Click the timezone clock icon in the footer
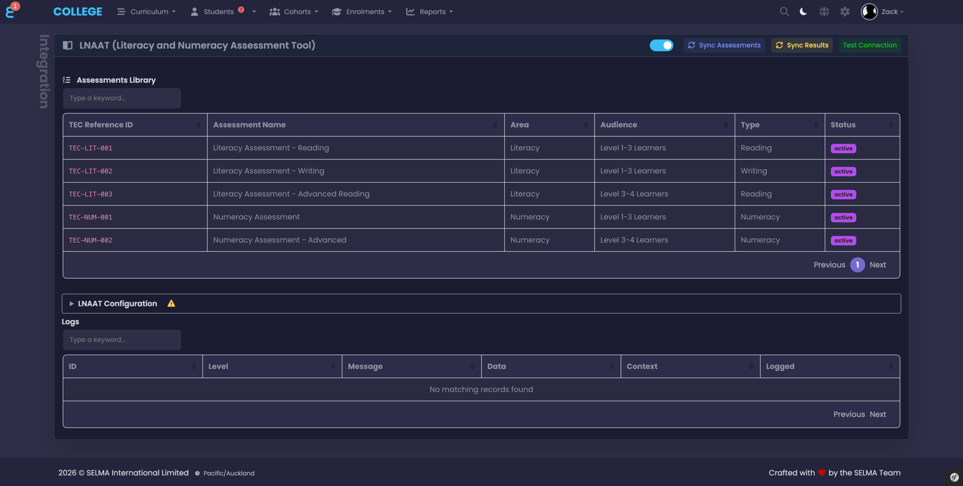This screenshot has height=486, width=963. pos(197,473)
